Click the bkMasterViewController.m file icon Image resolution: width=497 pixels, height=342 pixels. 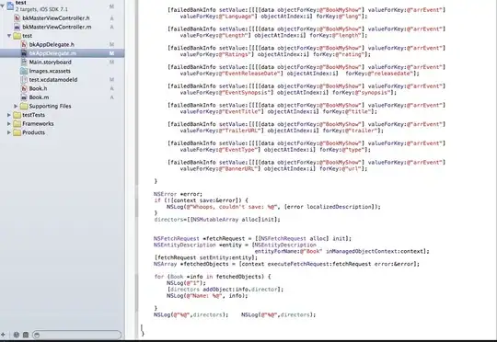pos(17,28)
